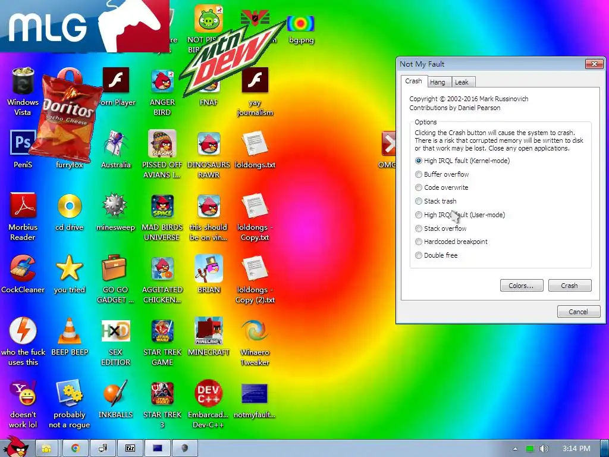The image size is (609, 457).
Task: Open Chrome from the taskbar
Action: 75,448
